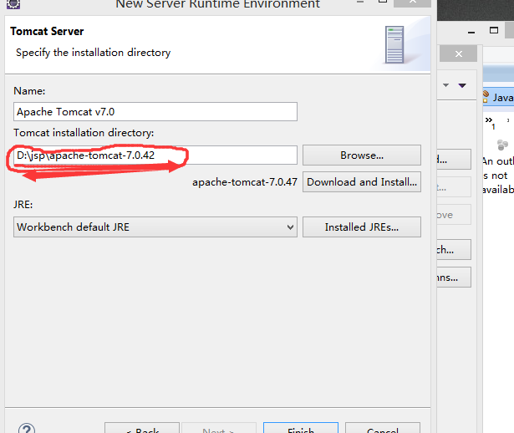Show hidden views via the » chevron

(491, 122)
